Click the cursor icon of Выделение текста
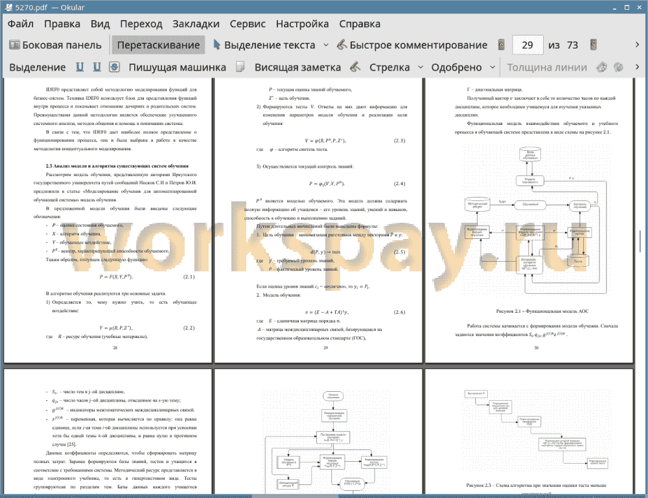This screenshot has width=648, height=498. coord(216,45)
